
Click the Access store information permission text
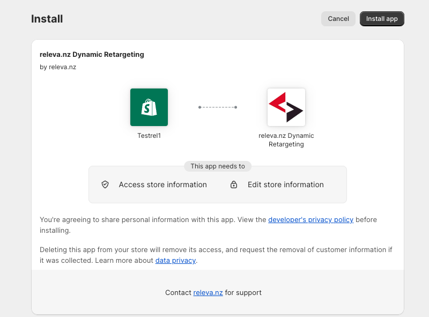click(163, 185)
